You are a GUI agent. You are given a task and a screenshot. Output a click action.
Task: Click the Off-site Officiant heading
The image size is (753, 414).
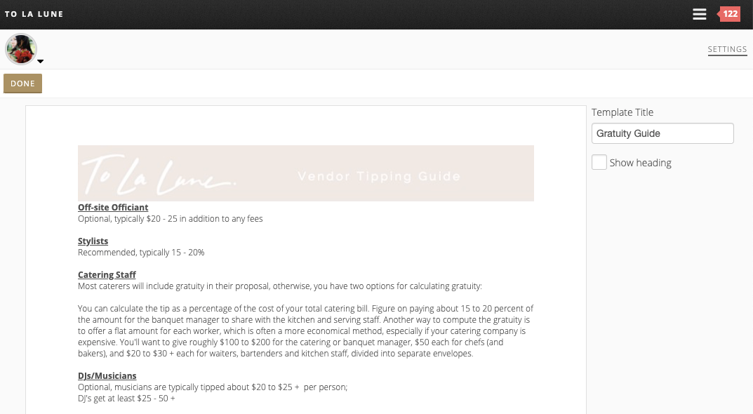point(113,208)
